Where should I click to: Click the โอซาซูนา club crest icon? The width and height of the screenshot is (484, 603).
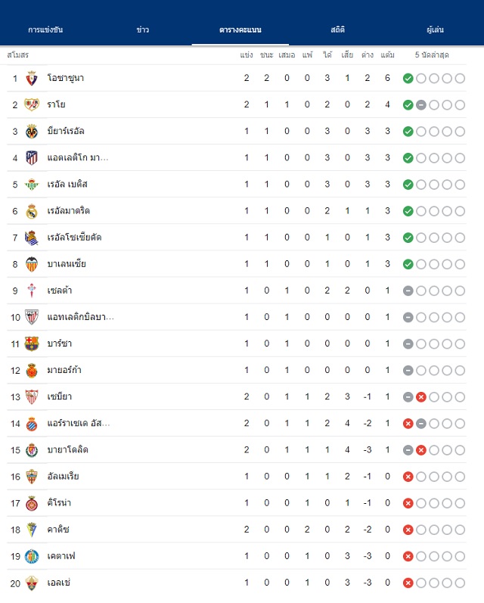tap(32, 78)
